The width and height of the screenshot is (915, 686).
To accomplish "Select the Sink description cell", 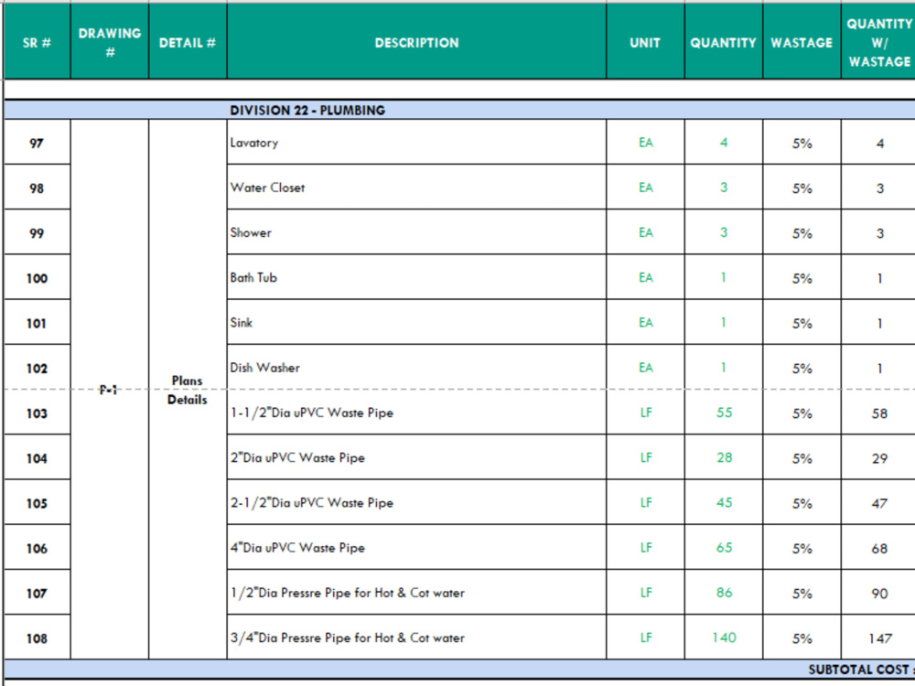I will point(416,322).
